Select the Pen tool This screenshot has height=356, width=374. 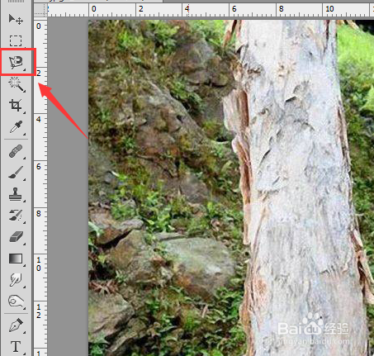16,325
